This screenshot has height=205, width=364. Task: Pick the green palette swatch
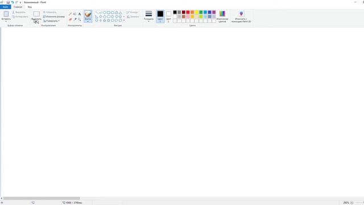(x=201, y=13)
